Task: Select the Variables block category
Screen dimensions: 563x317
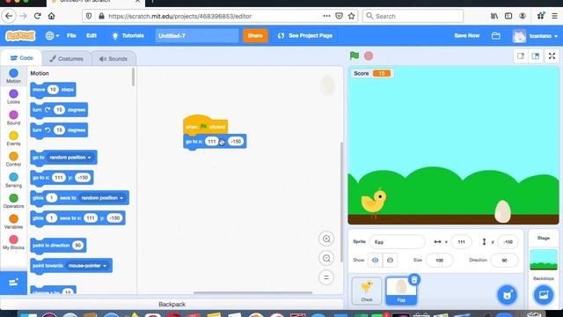Action: pos(14,222)
